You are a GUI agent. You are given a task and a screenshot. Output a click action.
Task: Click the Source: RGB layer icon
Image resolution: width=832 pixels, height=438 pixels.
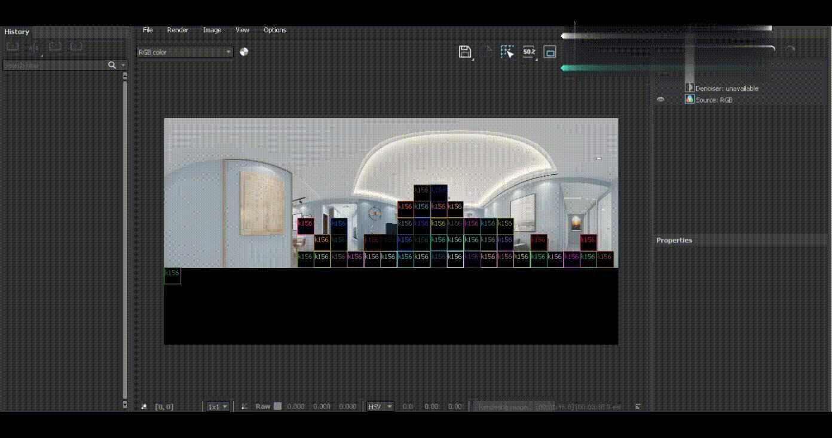point(689,100)
